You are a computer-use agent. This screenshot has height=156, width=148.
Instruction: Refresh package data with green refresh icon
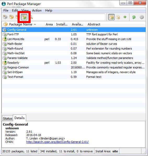pyautogui.click(x=134, y=17)
